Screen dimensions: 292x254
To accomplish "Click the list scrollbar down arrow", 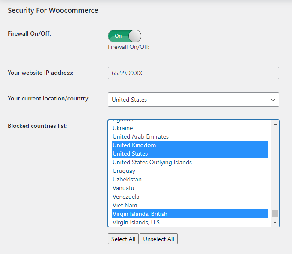I will [x=275, y=223].
